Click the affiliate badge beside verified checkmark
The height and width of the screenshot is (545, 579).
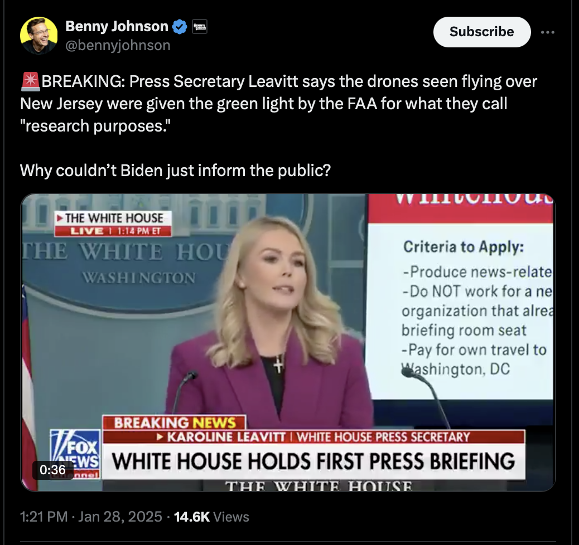[x=200, y=27]
